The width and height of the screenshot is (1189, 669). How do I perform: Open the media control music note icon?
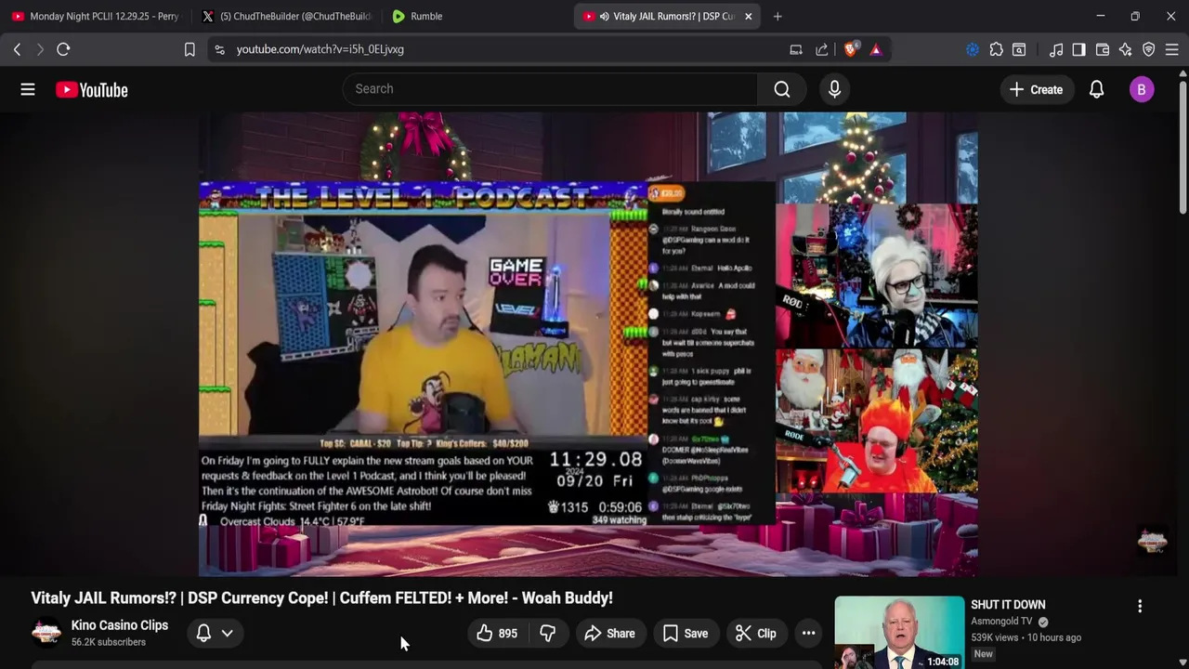click(1056, 49)
